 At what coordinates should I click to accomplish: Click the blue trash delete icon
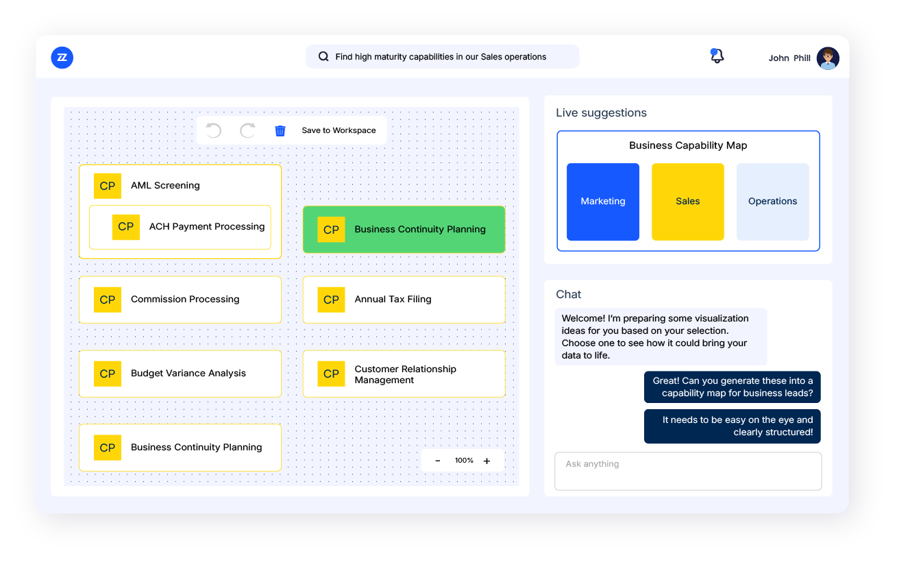coord(280,130)
